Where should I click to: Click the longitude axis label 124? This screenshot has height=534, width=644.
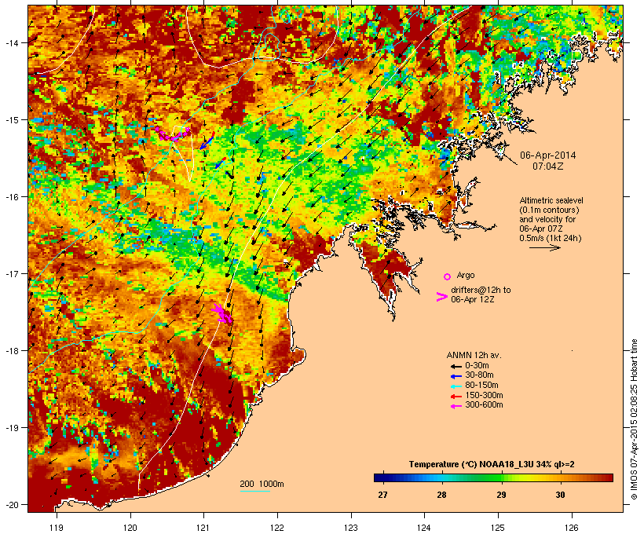tap(425, 528)
